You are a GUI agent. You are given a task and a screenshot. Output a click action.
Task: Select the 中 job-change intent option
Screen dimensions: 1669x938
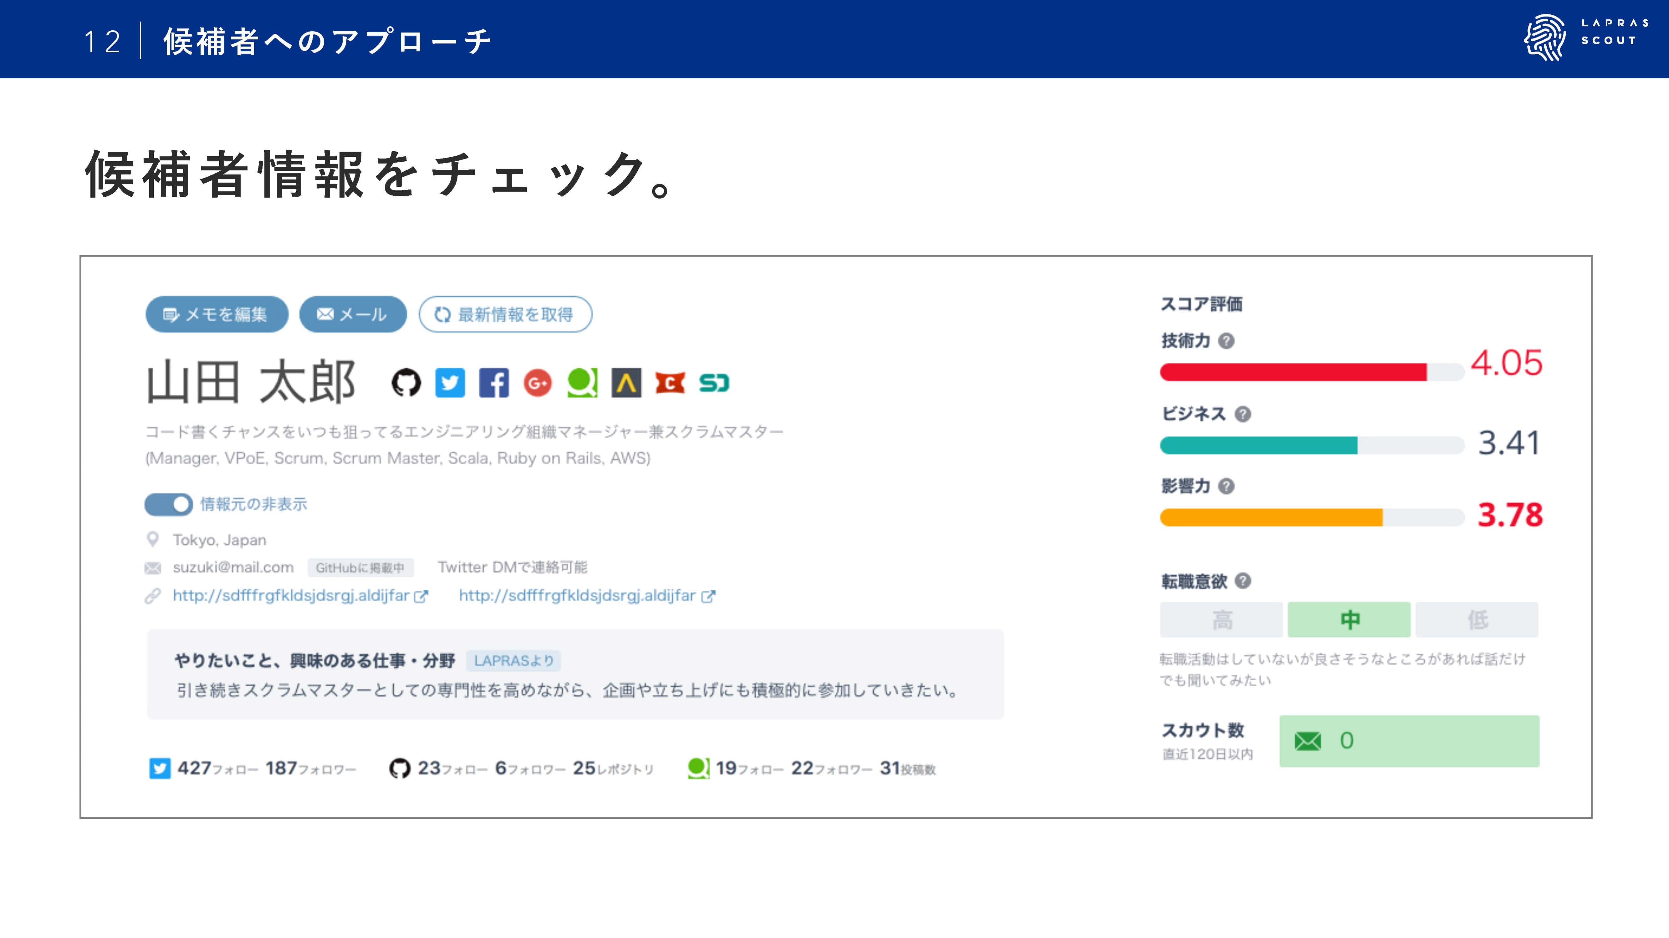(x=1349, y=620)
